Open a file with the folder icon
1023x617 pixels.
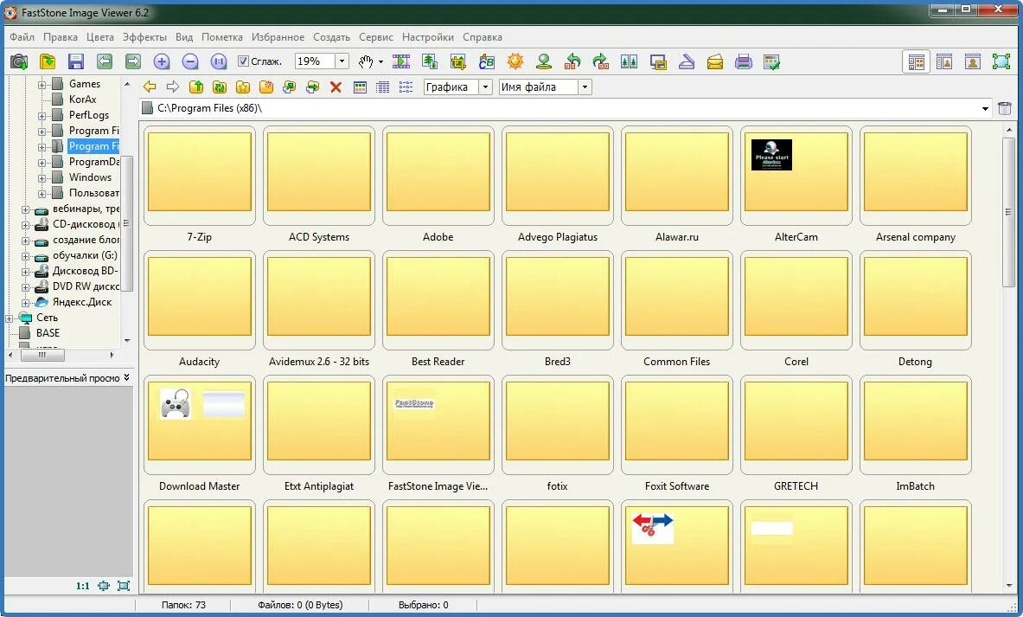[x=48, y=62]
